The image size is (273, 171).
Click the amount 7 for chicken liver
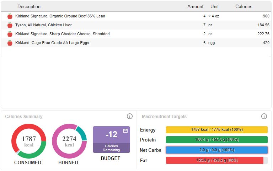(x=204, y=25)
